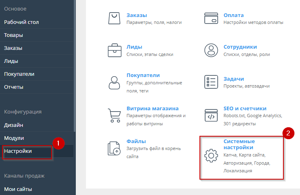Viewport: 300px width, 195px height.
Task: Open the Модули sidebar item
Action: coord(14,138)
